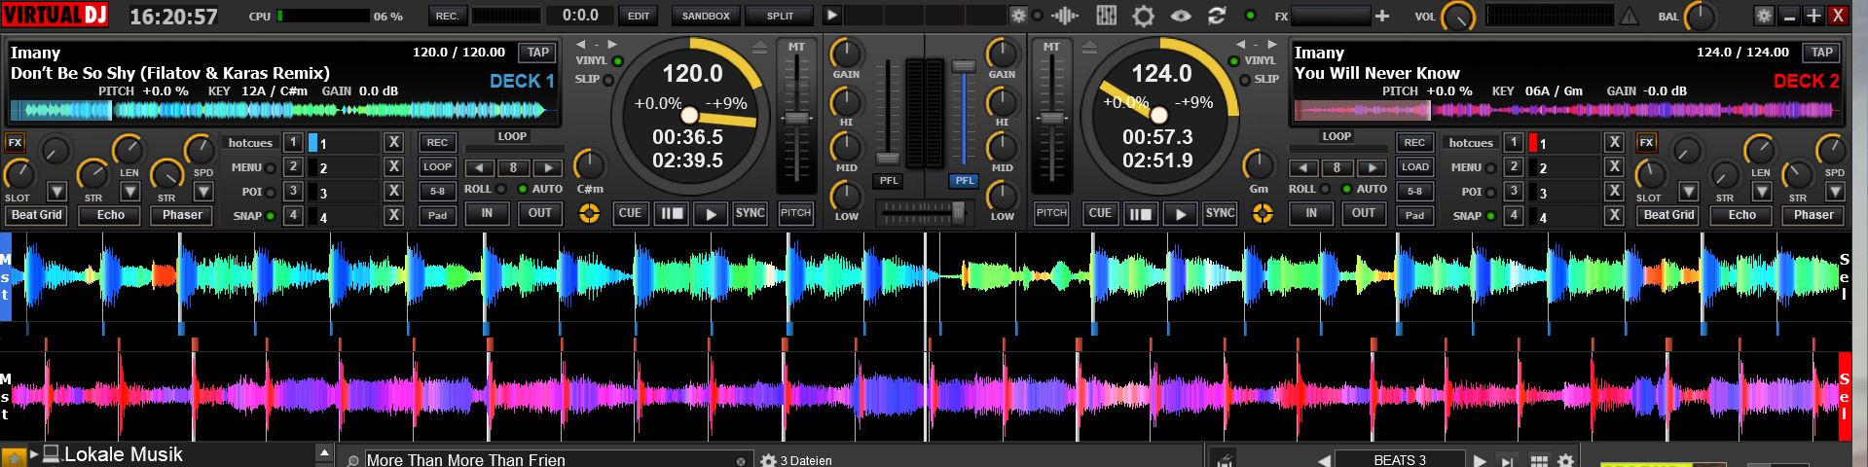Enable PFL for Deck 1 channel
This screenshot has width=1868, height=467.
click(888, 180)
